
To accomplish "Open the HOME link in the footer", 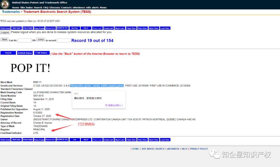I will [x=136, y=149].
